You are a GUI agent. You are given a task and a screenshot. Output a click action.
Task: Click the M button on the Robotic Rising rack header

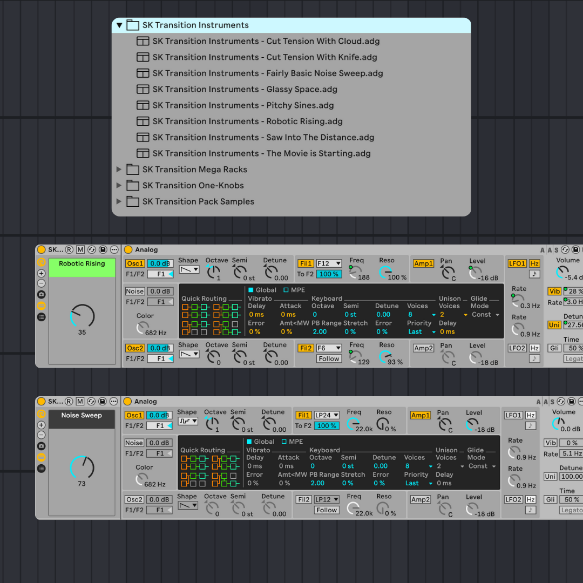[x=80, y=249]
